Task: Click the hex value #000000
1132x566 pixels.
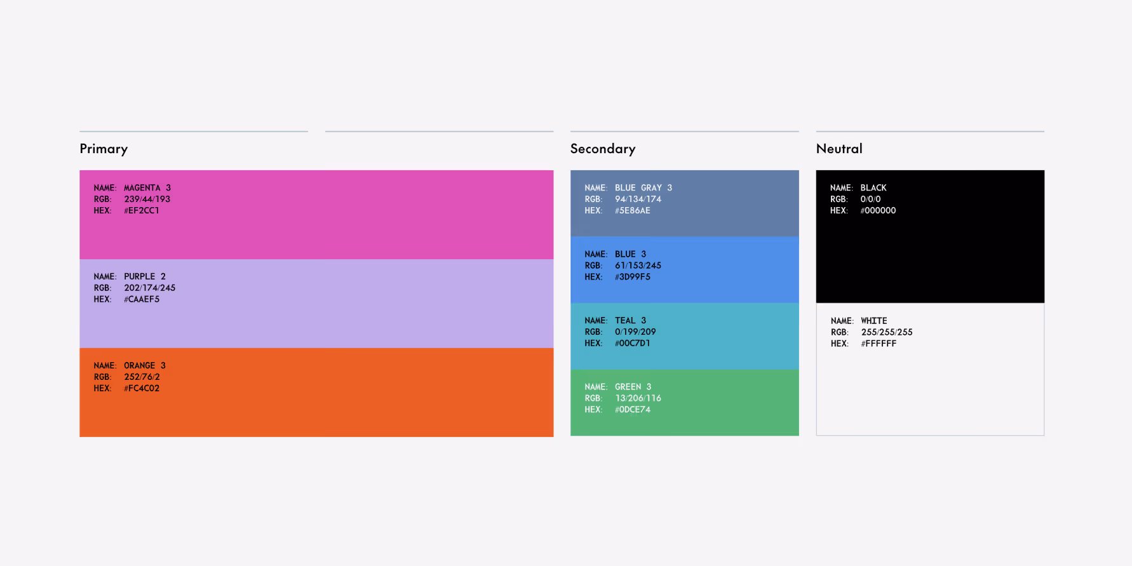Action: point(879,210)
